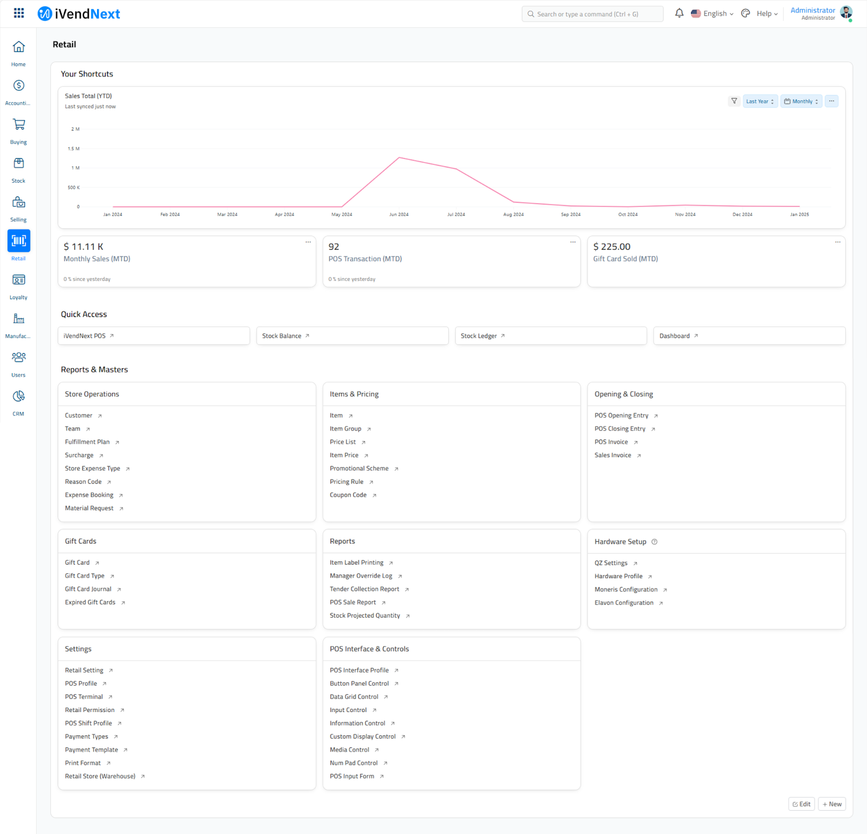The image size is (867, 834).
Task: Click the New button
Action: [832, 804]
